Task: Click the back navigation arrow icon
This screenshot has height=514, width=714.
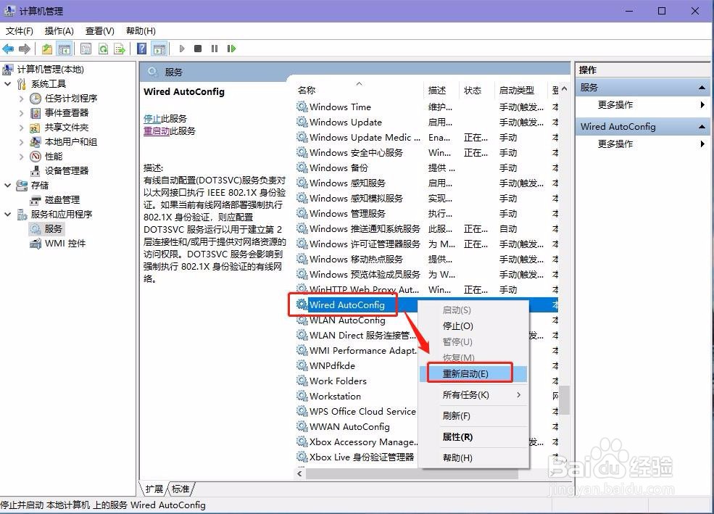Action: coord(7,49)
